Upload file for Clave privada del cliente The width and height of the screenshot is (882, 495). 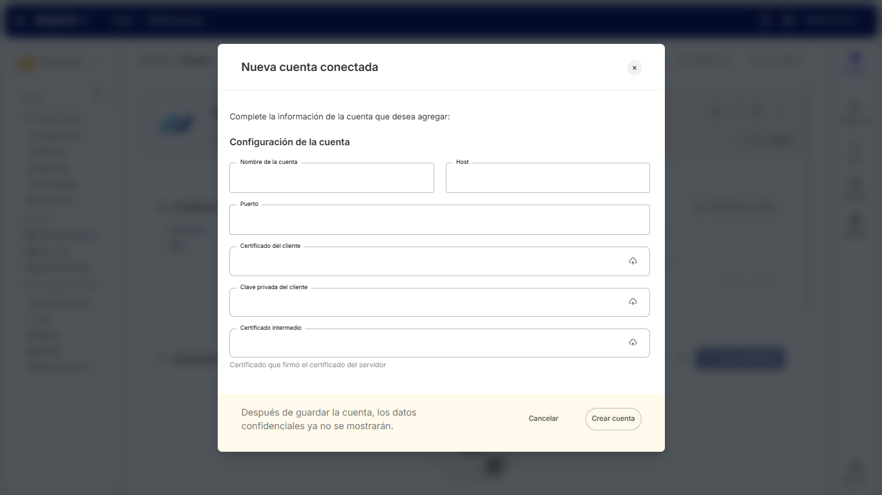pos(633,302)
